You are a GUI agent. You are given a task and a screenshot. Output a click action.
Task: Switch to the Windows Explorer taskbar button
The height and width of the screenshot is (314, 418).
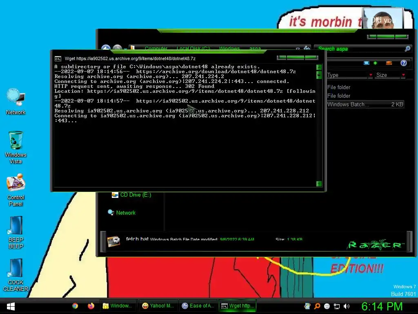(x=118, y=306)
